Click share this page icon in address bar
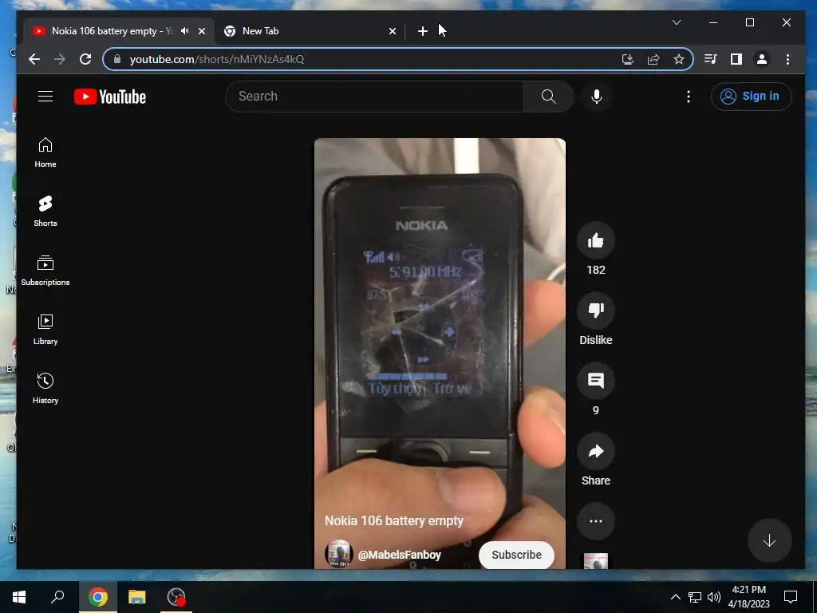817x613 pixels. (x=653, y=59)
